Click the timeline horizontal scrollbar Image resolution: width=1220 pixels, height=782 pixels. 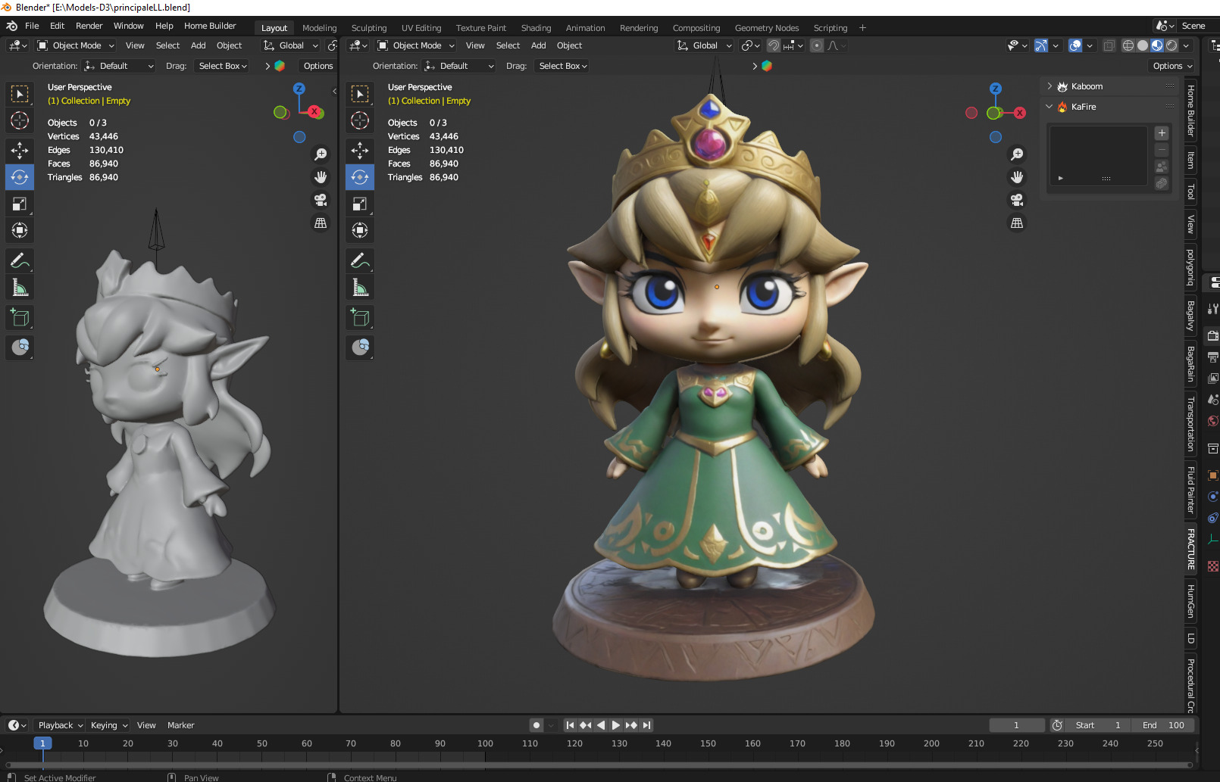pyautogui.click(x=599, y=765)
